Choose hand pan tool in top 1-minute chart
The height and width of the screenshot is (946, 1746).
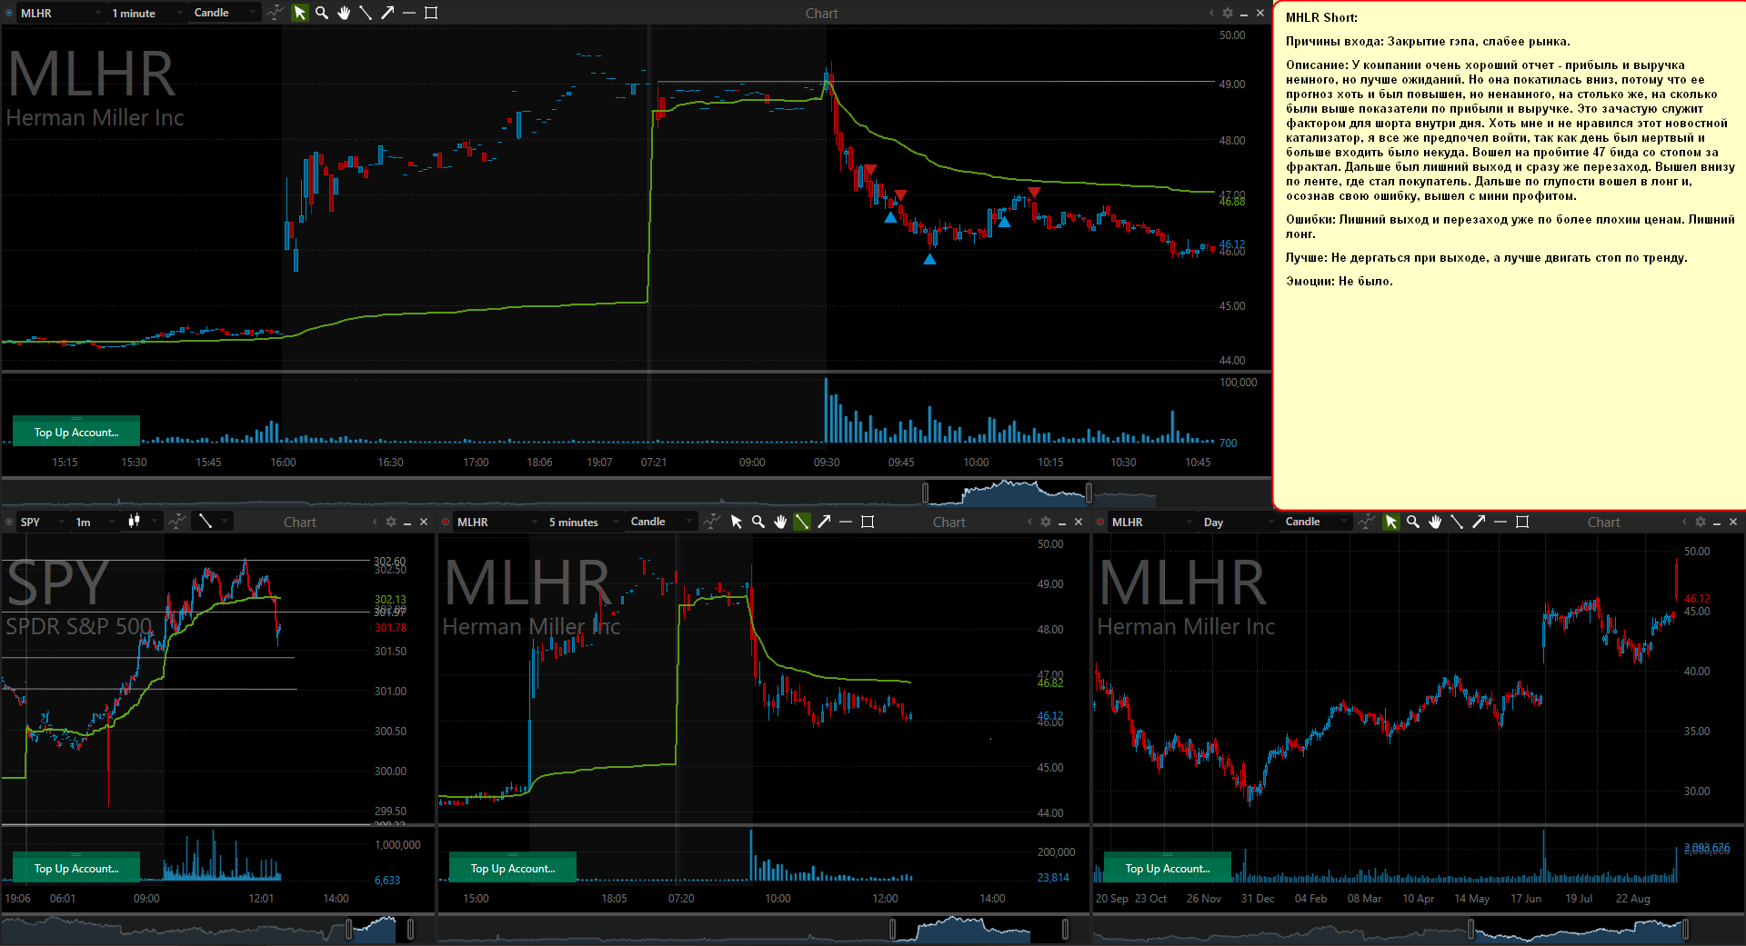pos(344,13)
